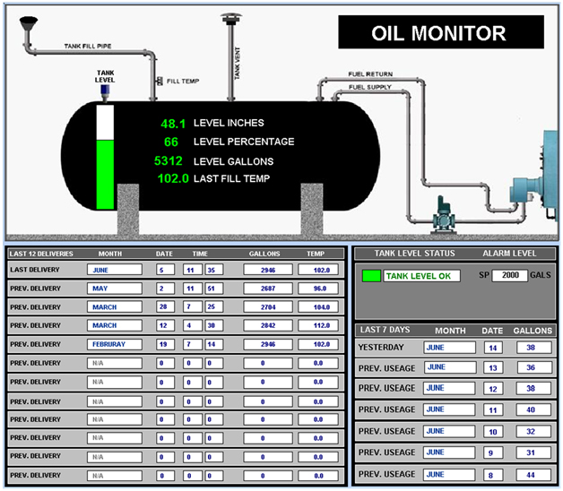Image resolution: width=563 pixels, height=491 pixels.
Task: Click the YESTERDAY row label
Action: point(381,348)
